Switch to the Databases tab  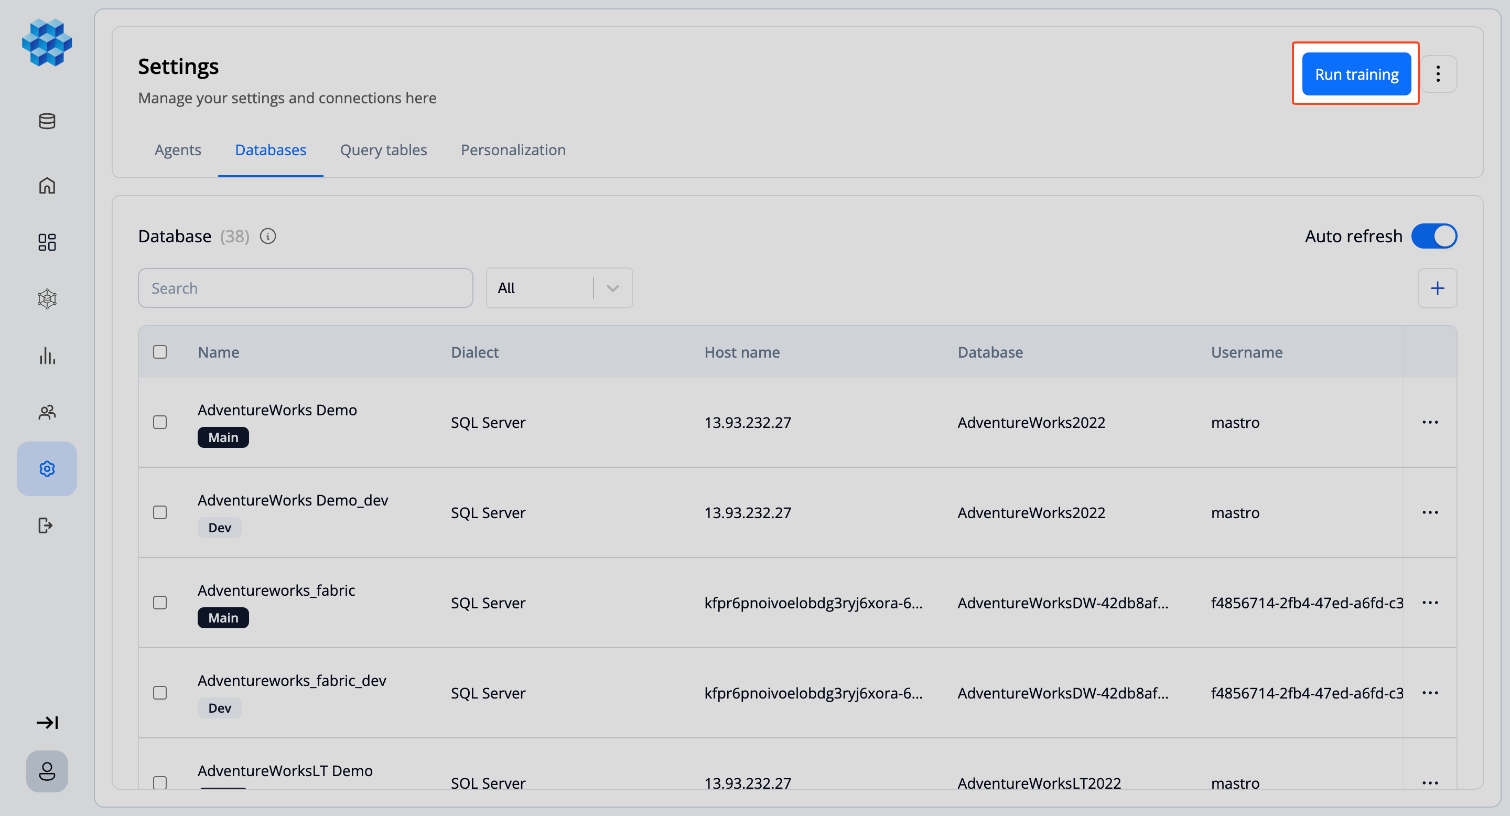tap(270, 150)
